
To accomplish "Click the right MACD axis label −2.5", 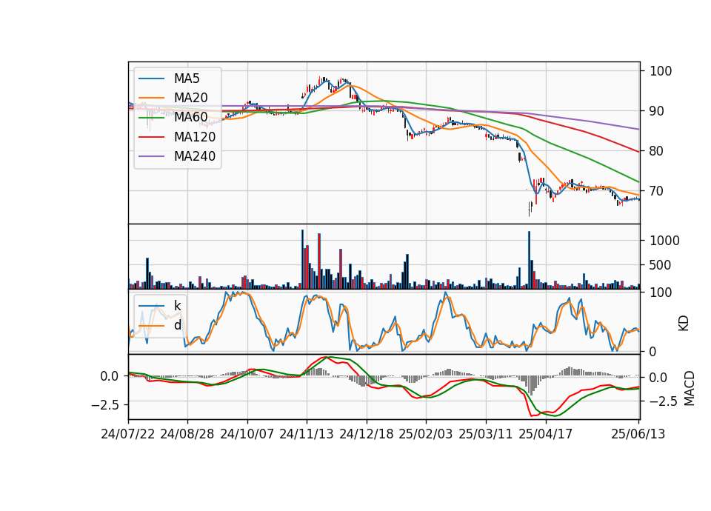I will [x=664, y=401].
